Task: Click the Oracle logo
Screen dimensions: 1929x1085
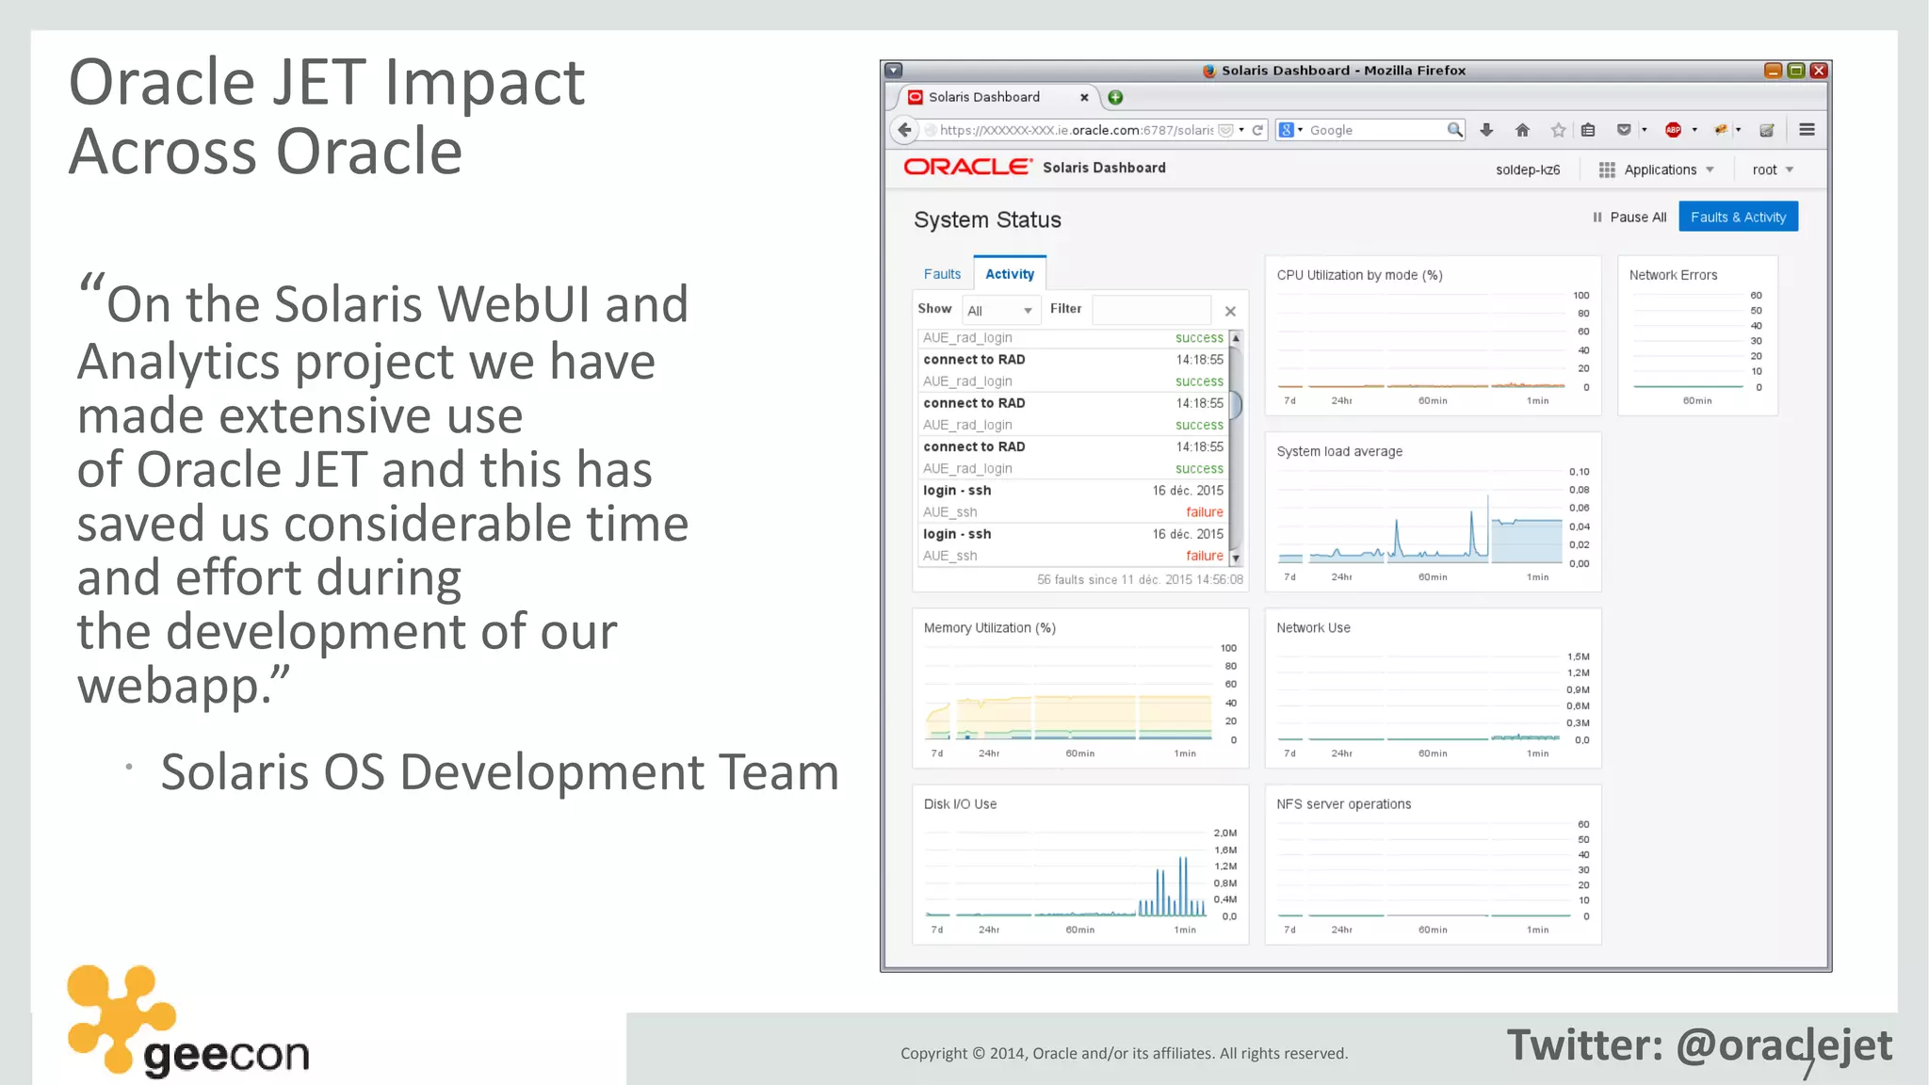Action: tap(967, 167)
